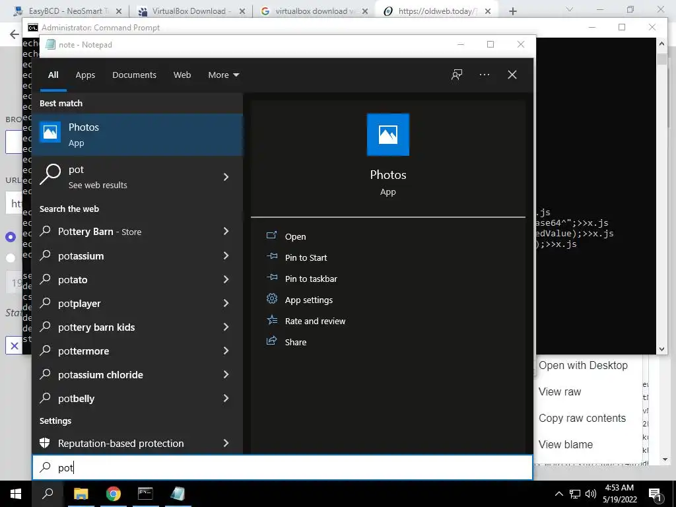Switch to the VirtualBox Download browser tab
The image size is (676, 507).
(x=191, y=11)
